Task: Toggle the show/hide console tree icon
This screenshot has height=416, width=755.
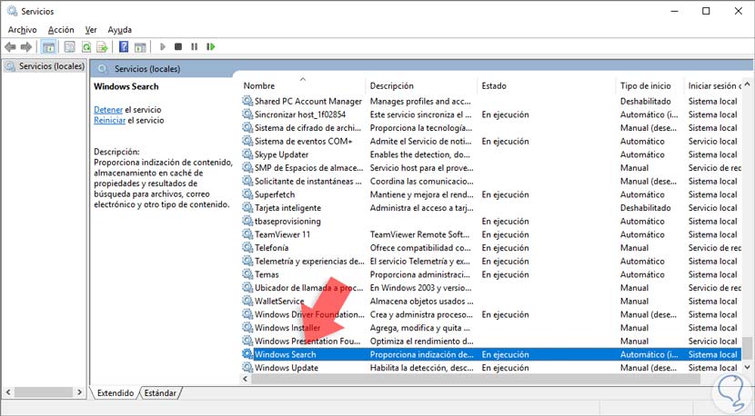Action: pyautogui.click(x=48, y=47)
